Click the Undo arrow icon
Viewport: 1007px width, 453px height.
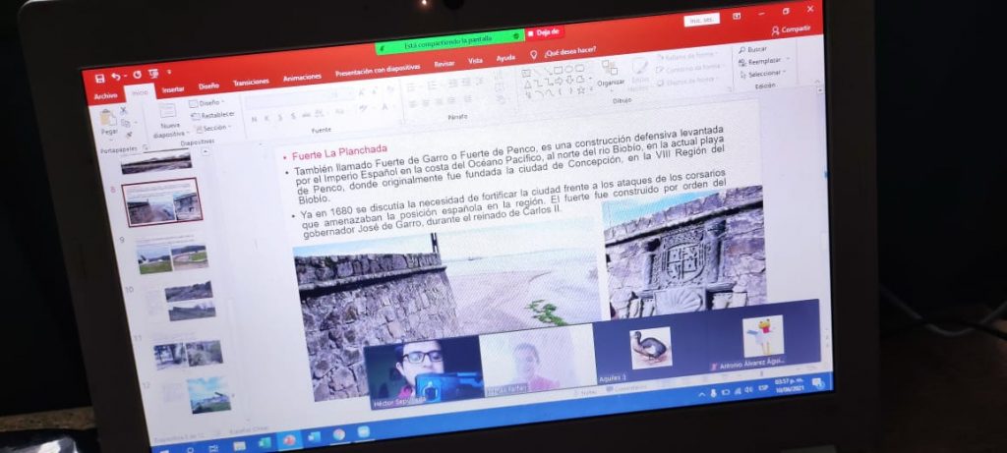116,77
